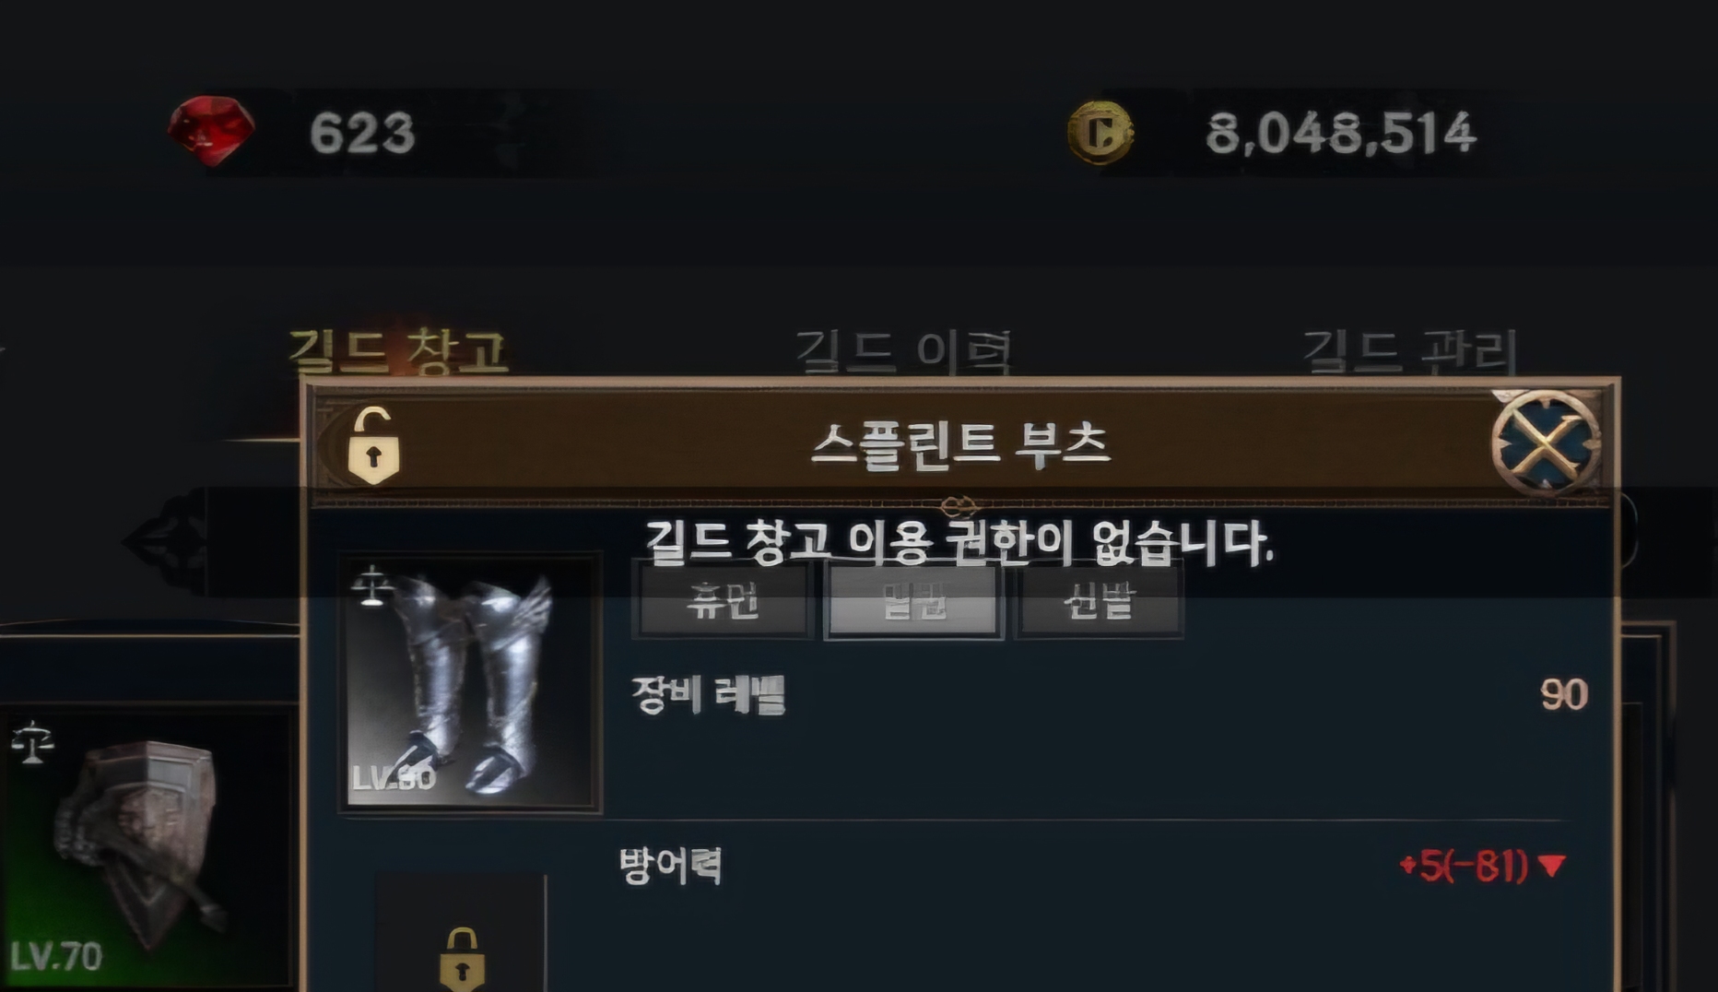This screenshot has height=992, width=1718.
Task: Expand the red 방어력 comparison arrow
Action: pyautogui.click(x=1552, y=866)
